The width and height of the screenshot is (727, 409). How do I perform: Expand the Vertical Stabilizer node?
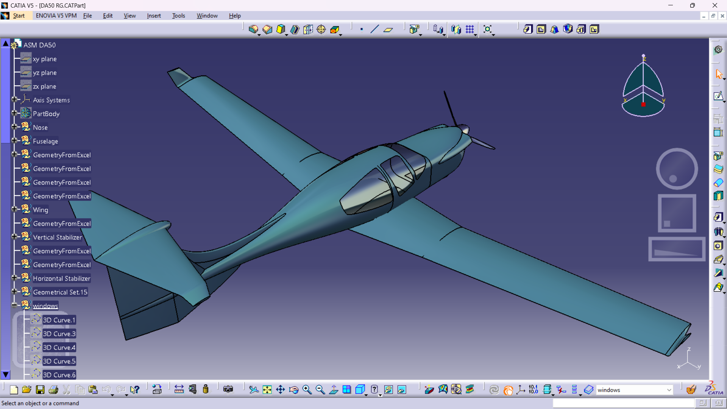(14, 237)
